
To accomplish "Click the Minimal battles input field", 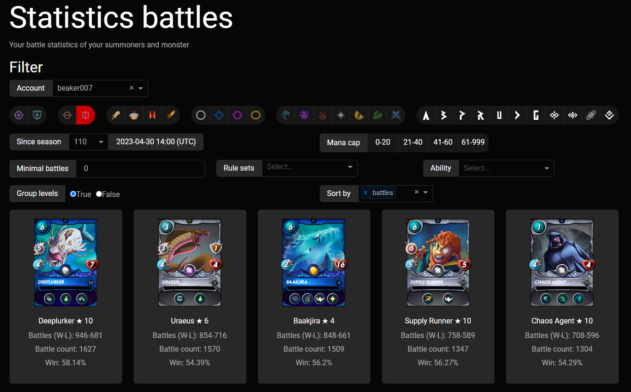I will 140,169.
